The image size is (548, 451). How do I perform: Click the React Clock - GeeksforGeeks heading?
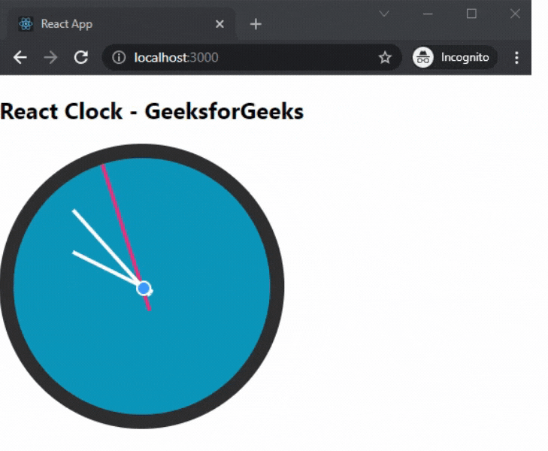pos(152,111)
